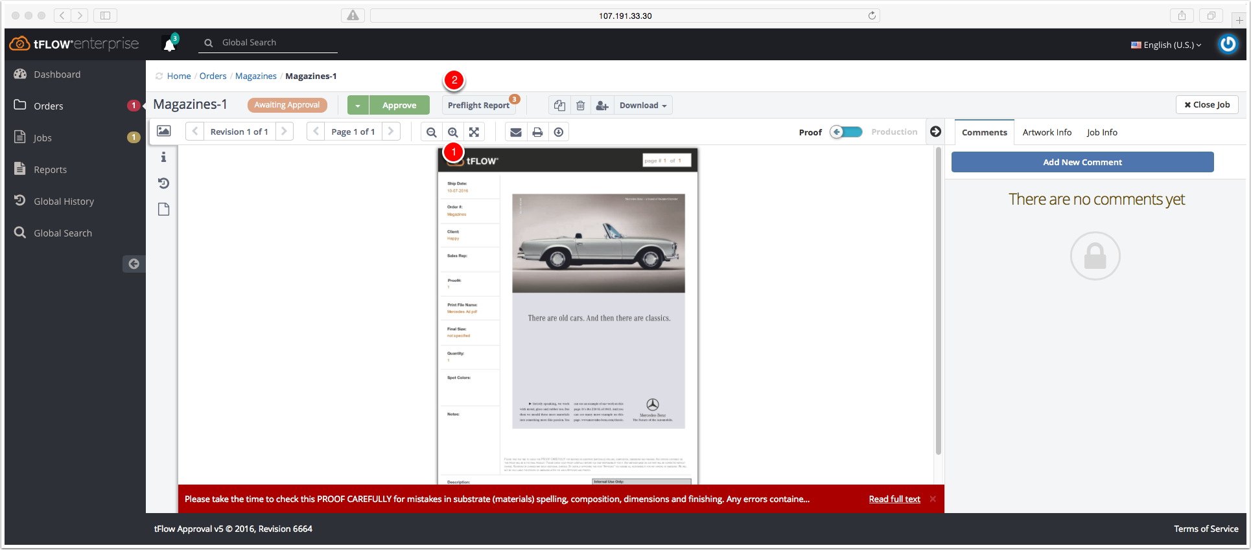Go to next page arrow
Screen dimensions: 1251x550
[x=391, y=132]
